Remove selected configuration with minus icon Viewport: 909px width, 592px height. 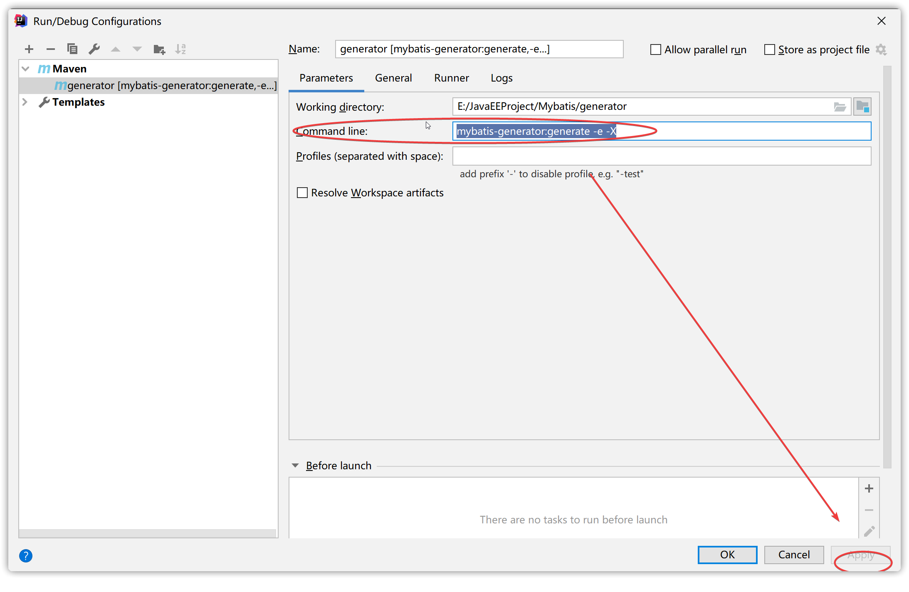(x=51, y=49)
